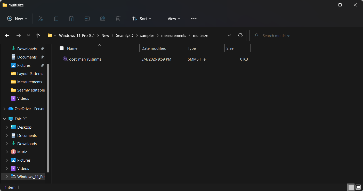Open the Sort menu
Image resolution: width=363 pixels, height=191 pixels.
(x=141, y=19)
